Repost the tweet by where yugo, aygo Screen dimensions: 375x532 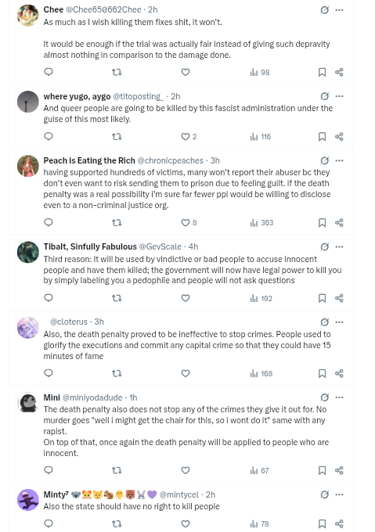tap(117, 137)
